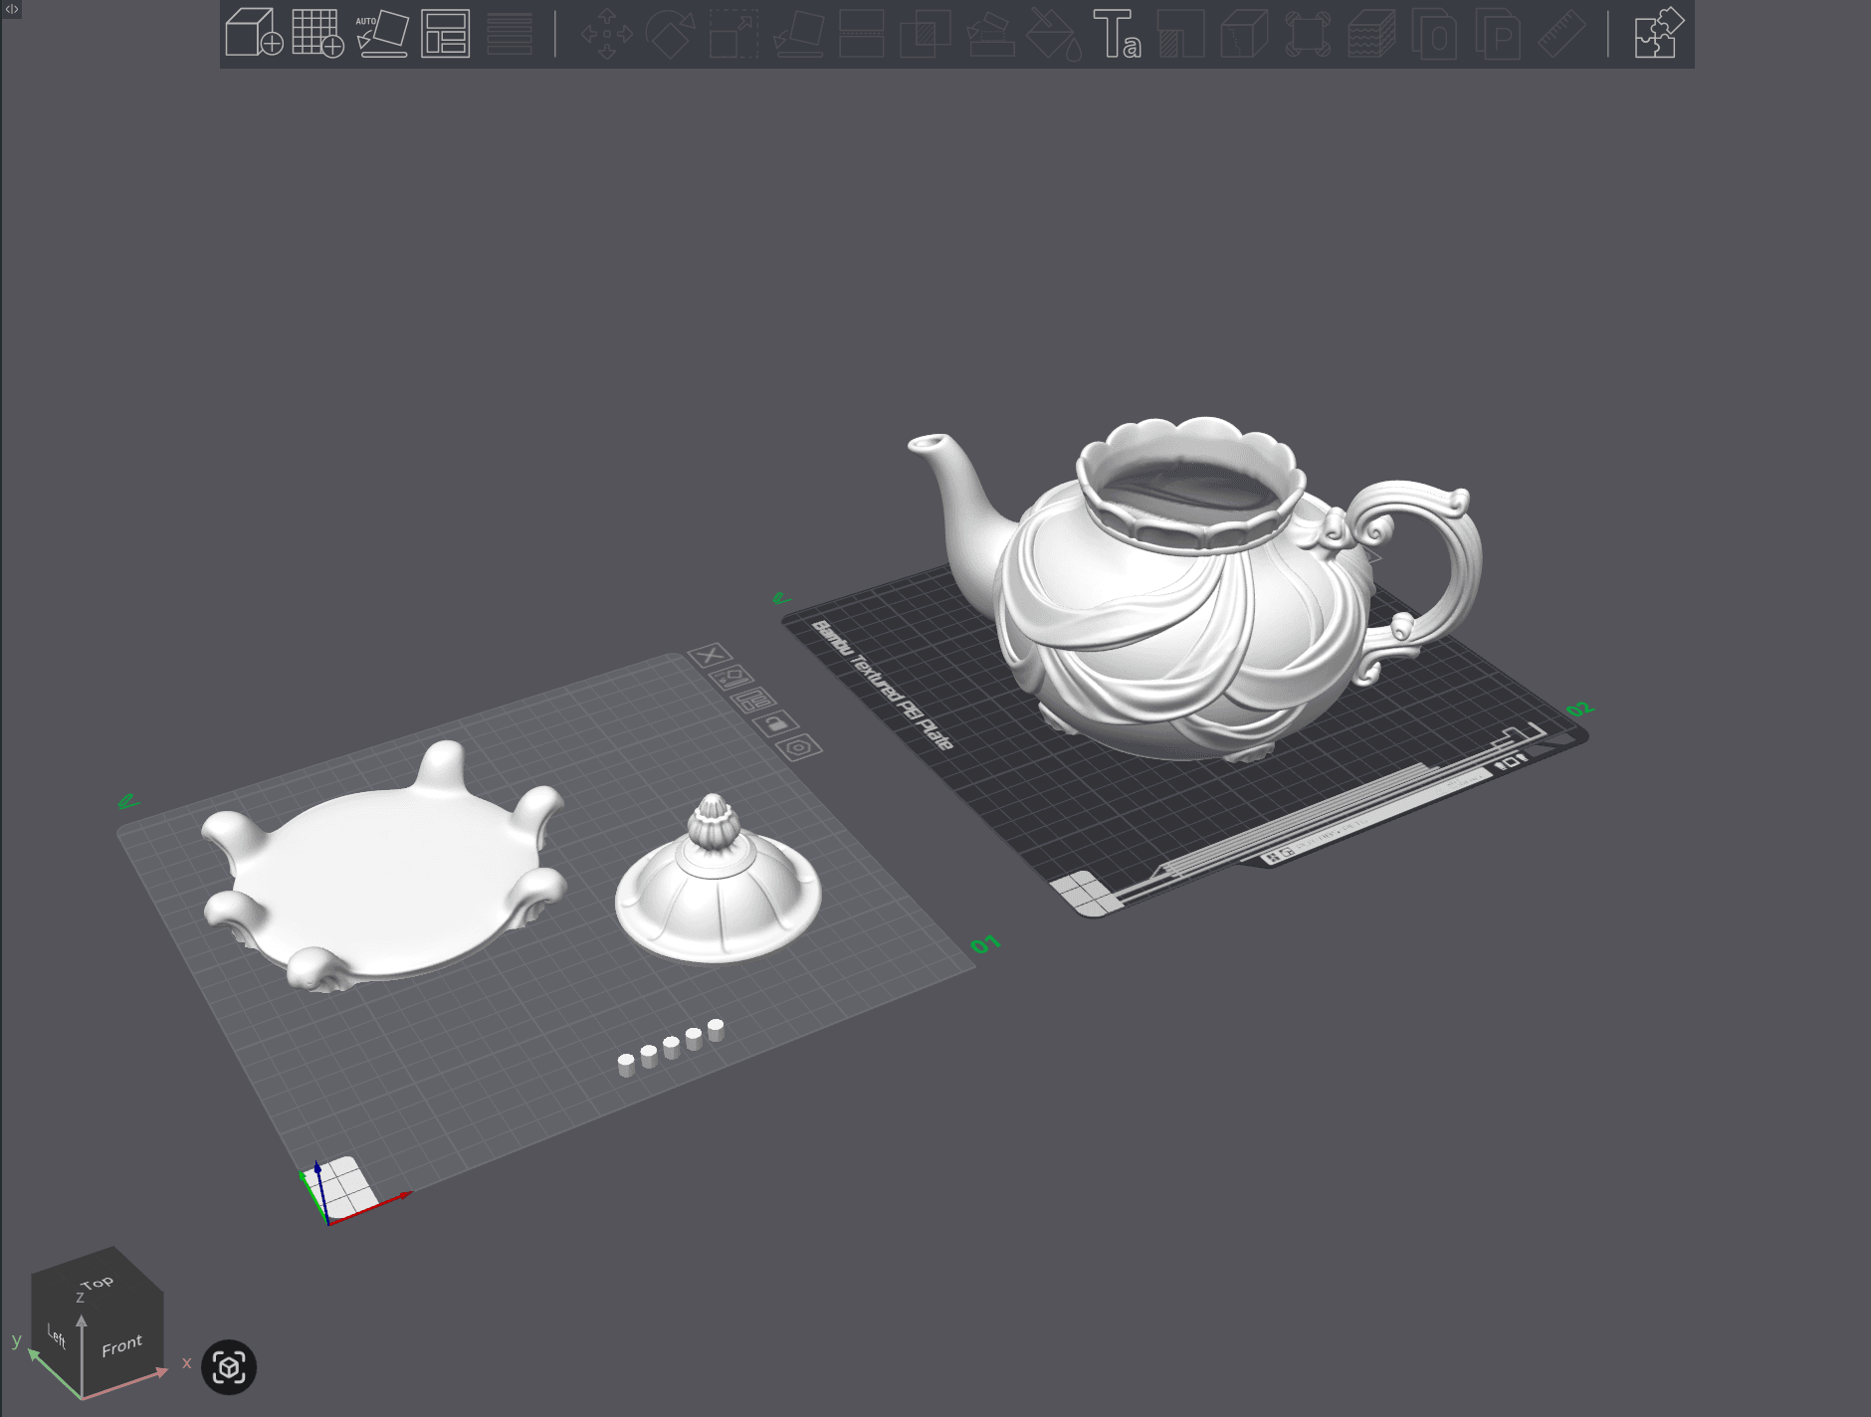Open plate 01 settings hexagon icon
Viewport: 1871px width, 1417px height.
point(799,746)
